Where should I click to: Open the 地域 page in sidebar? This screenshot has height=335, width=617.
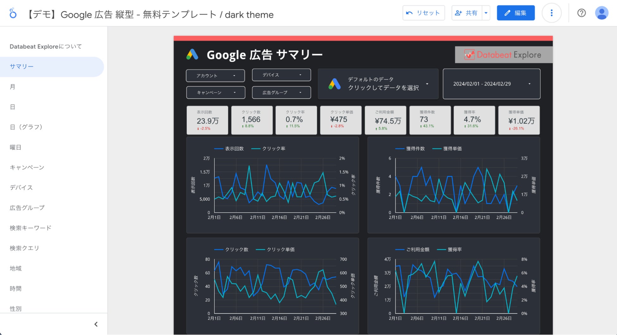click(52, 269)
